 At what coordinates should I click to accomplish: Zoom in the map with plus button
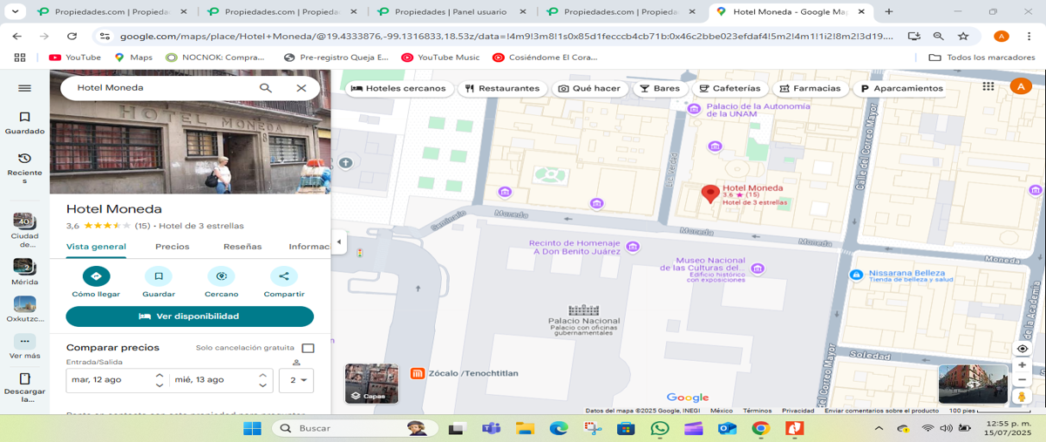tap(1022, 365)
